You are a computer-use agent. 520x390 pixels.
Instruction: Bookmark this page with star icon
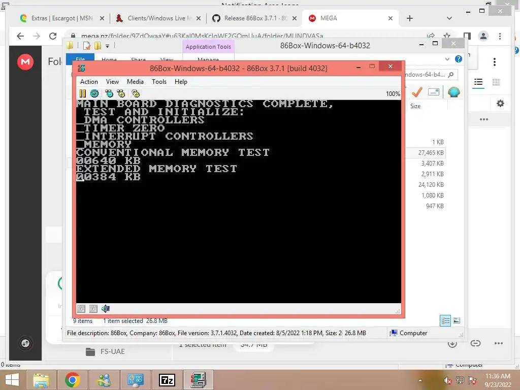[447, 36]
